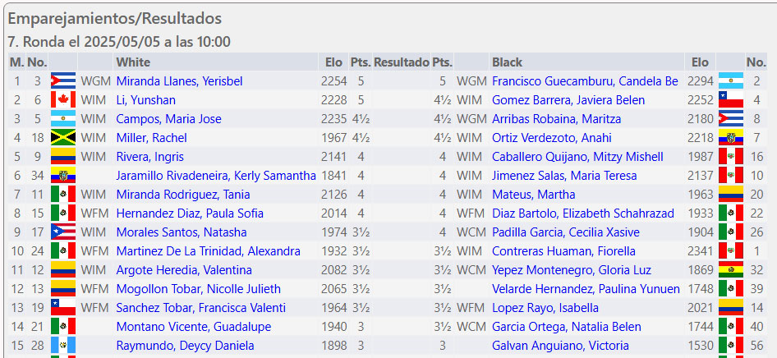The image size is (777, 358).
Task: Click the Guatemala flag beside Raymundo, Deycy Daniela
Action: pyautogui.click(x=63, y=345)
